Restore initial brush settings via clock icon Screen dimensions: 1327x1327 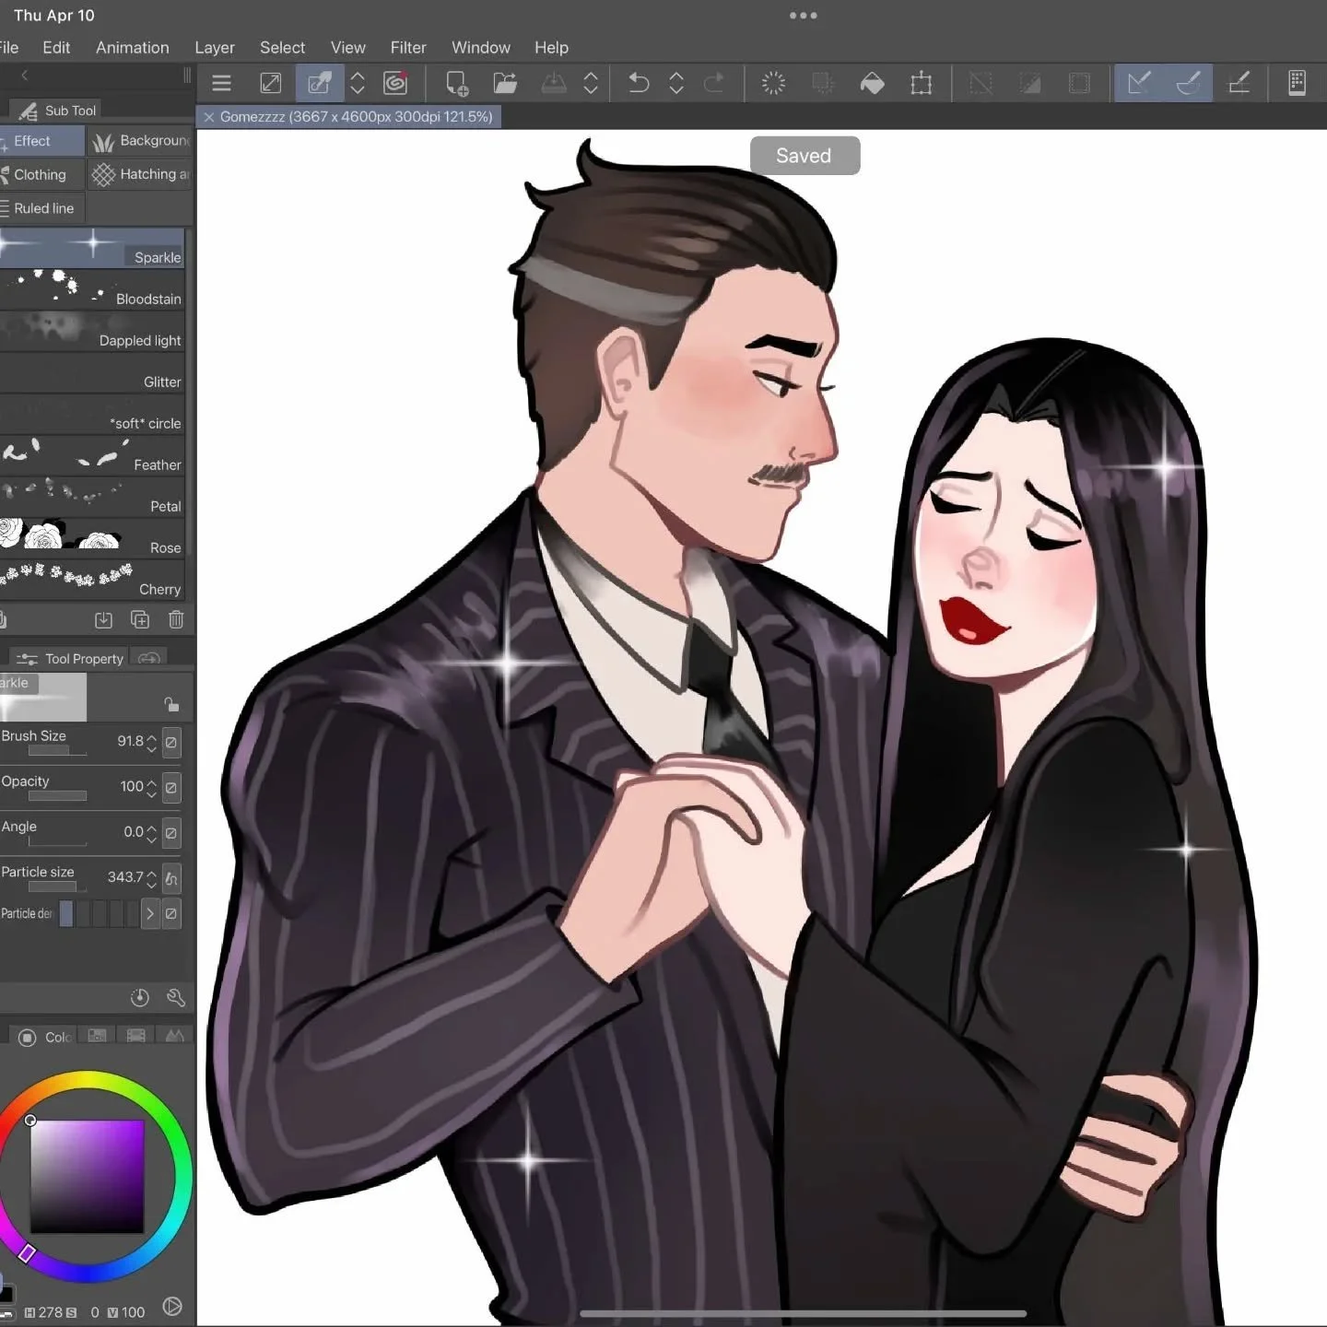(139, 998)
